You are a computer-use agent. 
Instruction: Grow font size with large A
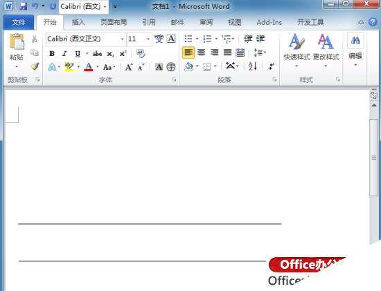(129, 67)
